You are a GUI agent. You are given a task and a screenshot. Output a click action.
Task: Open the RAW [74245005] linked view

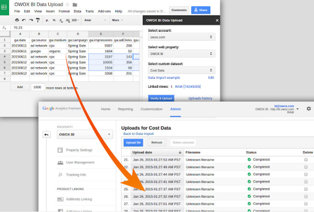pos(188,87)
